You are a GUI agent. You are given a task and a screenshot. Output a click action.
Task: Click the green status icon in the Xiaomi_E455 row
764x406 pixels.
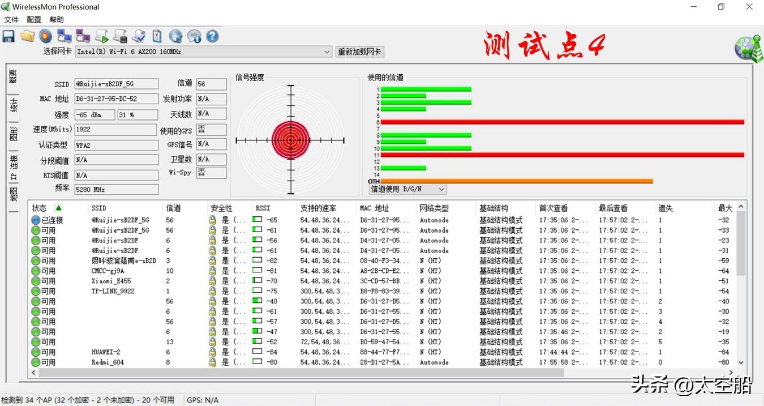pyautogui.click(x=36, y=281)
